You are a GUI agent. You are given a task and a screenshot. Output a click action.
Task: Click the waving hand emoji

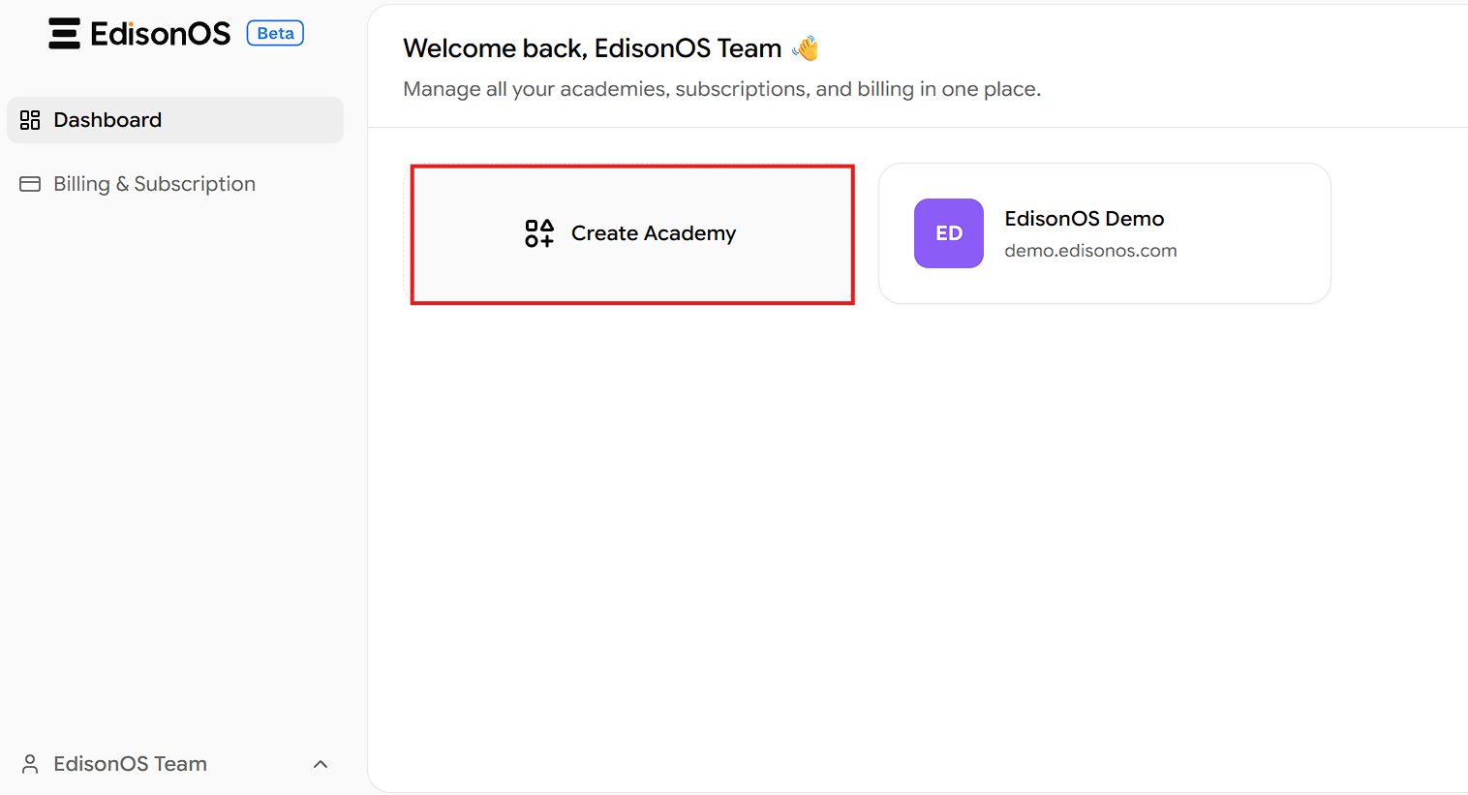[x=806, y=47]
